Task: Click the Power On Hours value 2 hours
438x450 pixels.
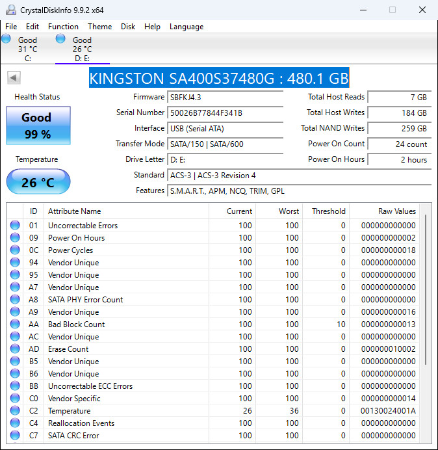Action: 400,159
